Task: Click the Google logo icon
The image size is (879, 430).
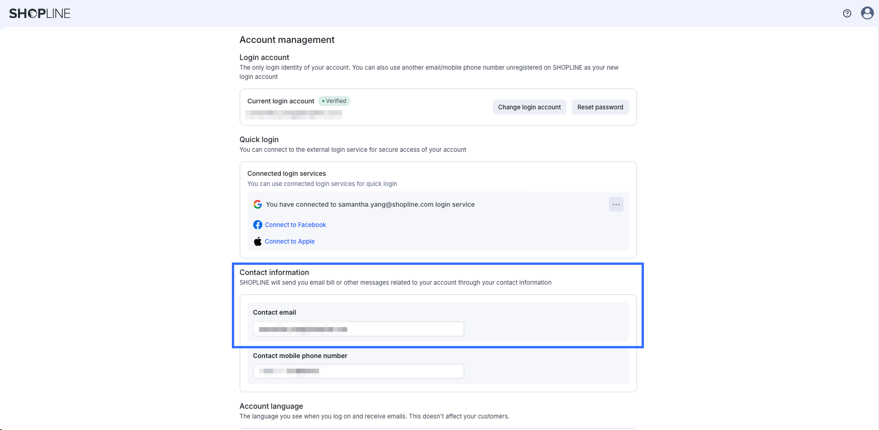Action: coord(258,204)
